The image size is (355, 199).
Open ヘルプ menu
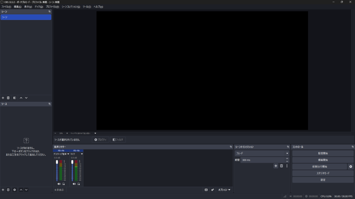(98, 7)
